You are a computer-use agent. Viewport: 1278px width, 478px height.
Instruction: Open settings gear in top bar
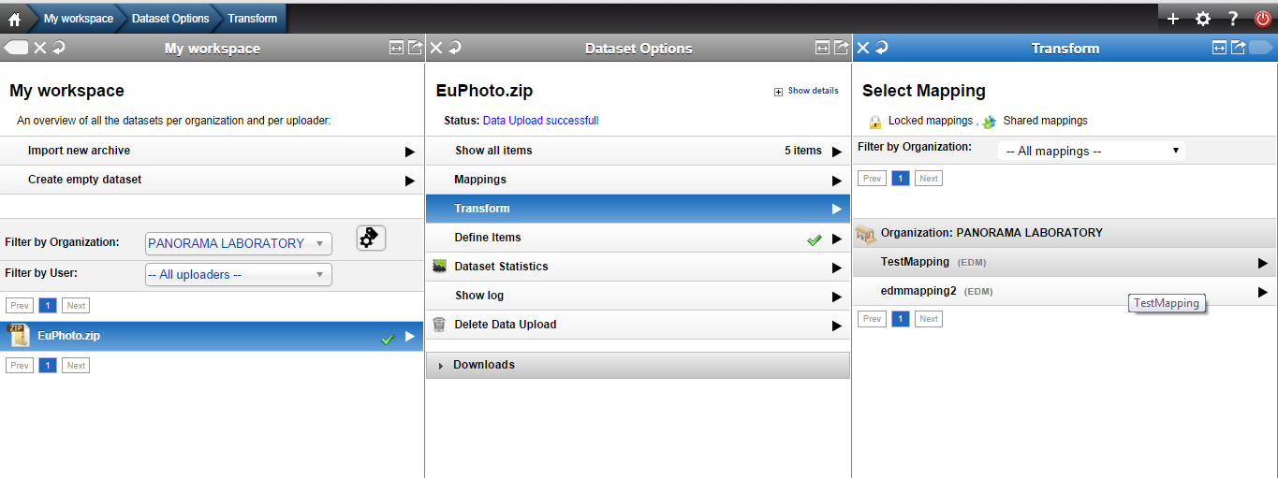coord(1203,19)
